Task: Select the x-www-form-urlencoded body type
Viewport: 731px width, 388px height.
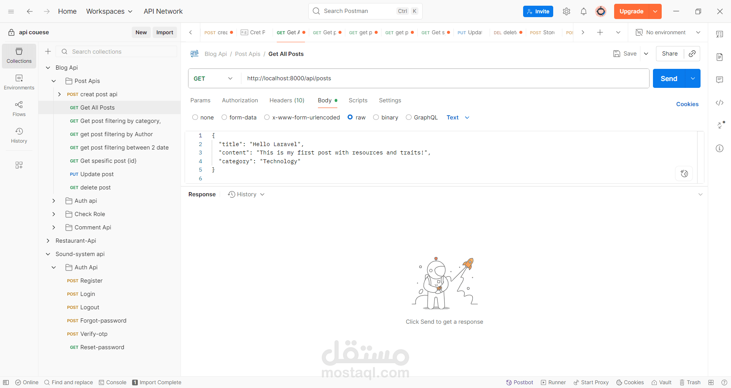Action: click(267, 117)
